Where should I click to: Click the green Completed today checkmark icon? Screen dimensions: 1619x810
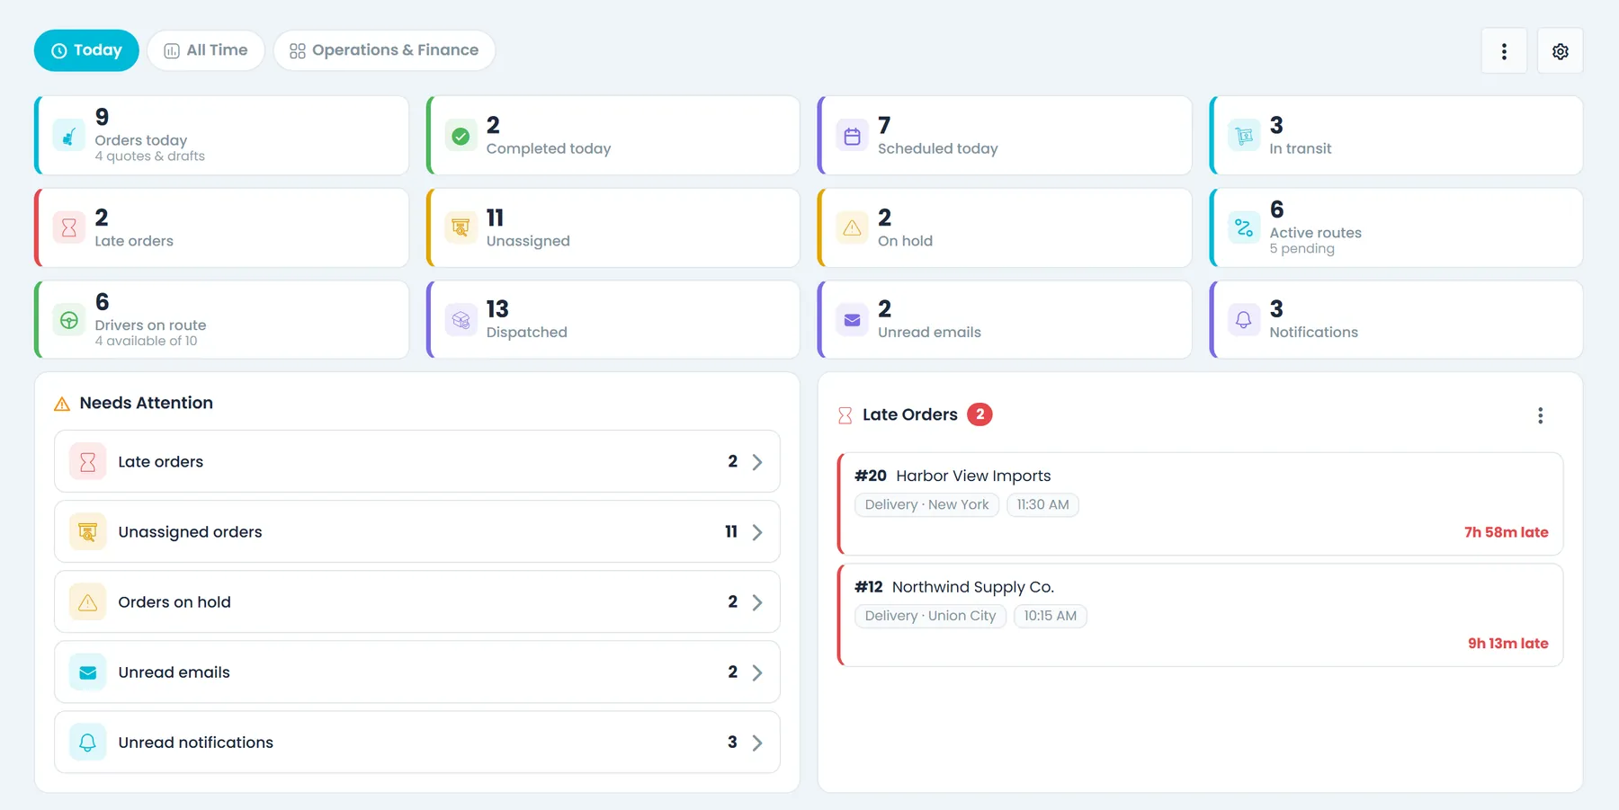tap(461, 136)
